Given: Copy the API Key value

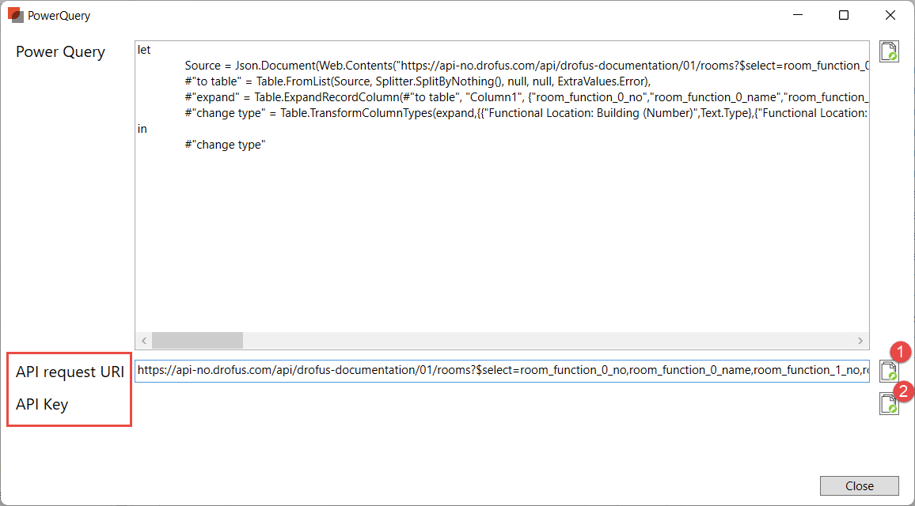Looking at the screenshot, I should 889,403.
